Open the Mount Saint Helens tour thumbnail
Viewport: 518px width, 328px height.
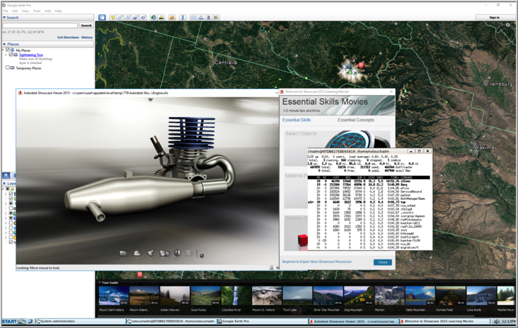(114, 296)
